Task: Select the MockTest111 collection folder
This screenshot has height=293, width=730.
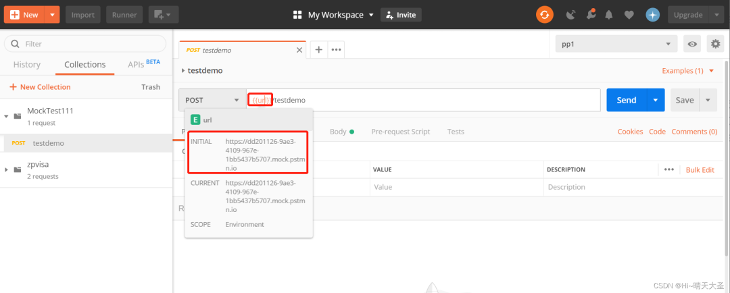Action: (50, 111)
